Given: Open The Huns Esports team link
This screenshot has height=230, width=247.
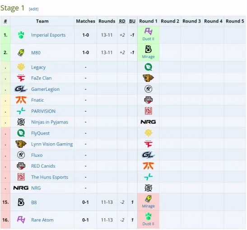Looking at the screenshot, I should (x=50, y=177).
